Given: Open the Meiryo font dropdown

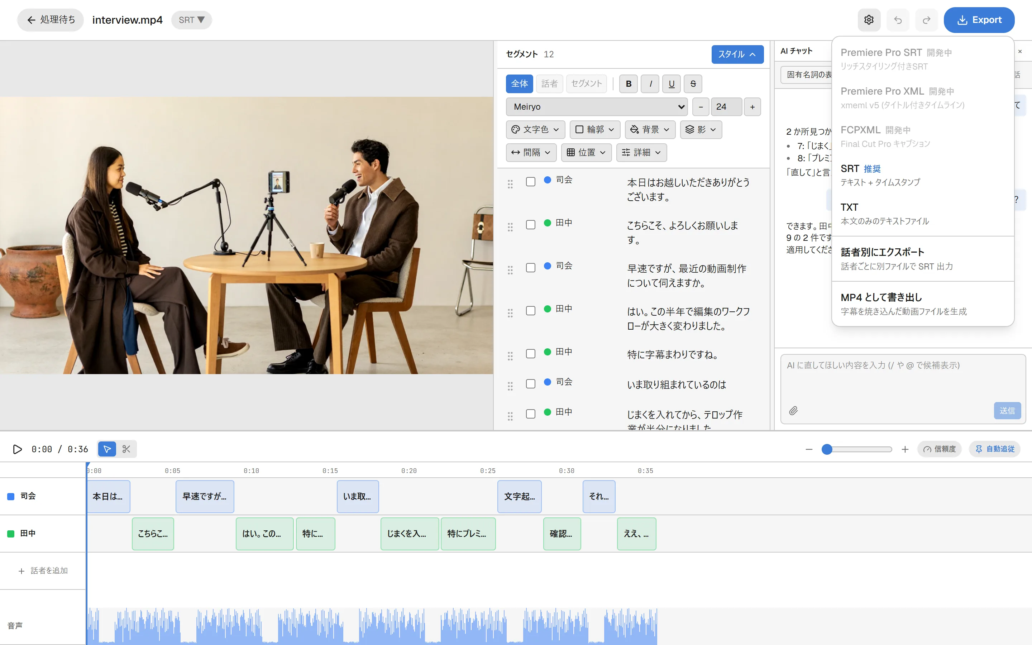Looking at the screenshot, I should click(x=597, y=107).
